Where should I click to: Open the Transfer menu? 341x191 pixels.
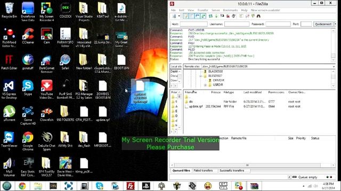click(202, 10)
